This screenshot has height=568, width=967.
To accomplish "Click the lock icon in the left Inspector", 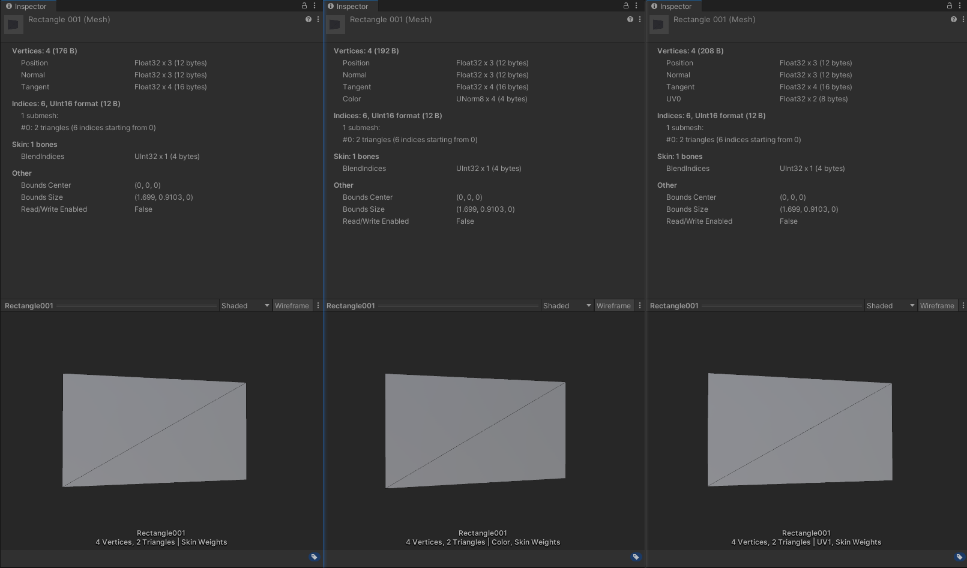I will [304, 5].
